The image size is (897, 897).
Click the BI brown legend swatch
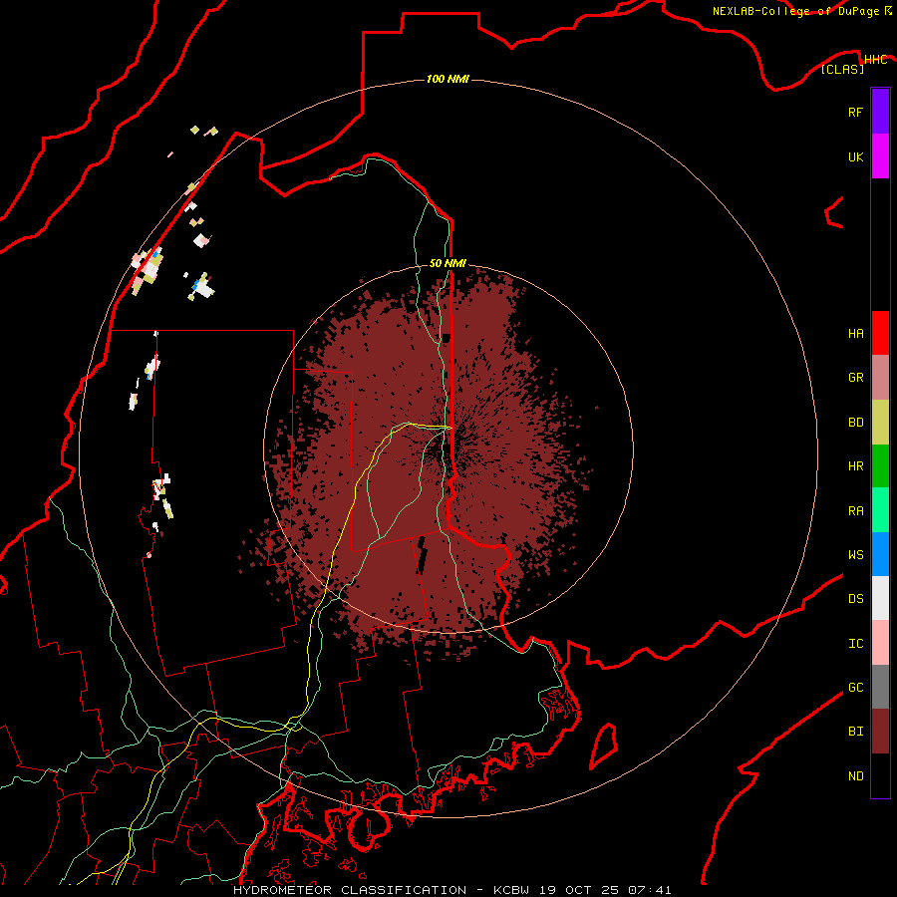click(880, 732)
